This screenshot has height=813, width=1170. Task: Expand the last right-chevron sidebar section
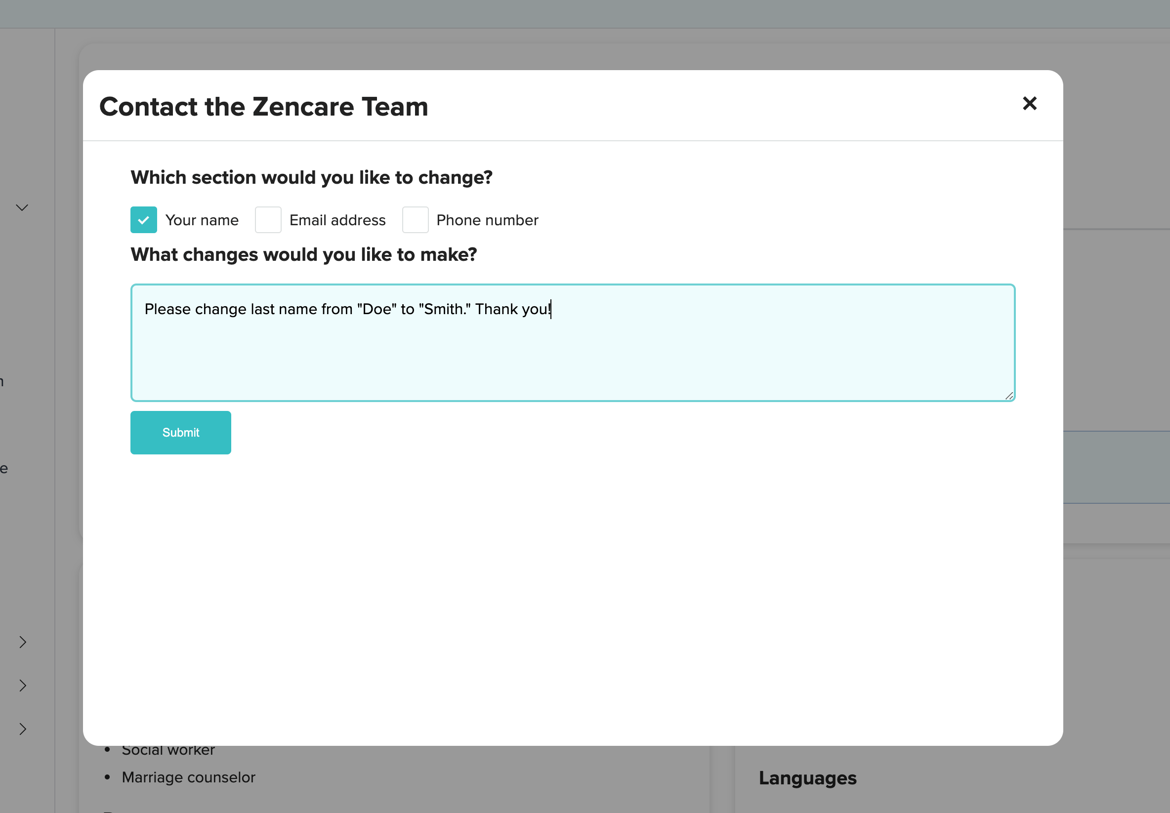(22, 729)
